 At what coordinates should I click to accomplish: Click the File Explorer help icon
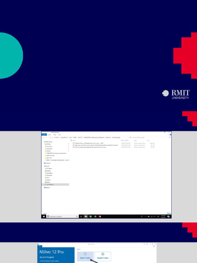(170, 135)
